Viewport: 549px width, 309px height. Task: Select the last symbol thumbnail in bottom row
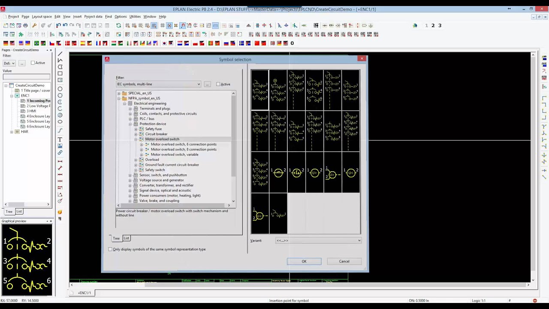pyautogui.click(x=278, y=214)
